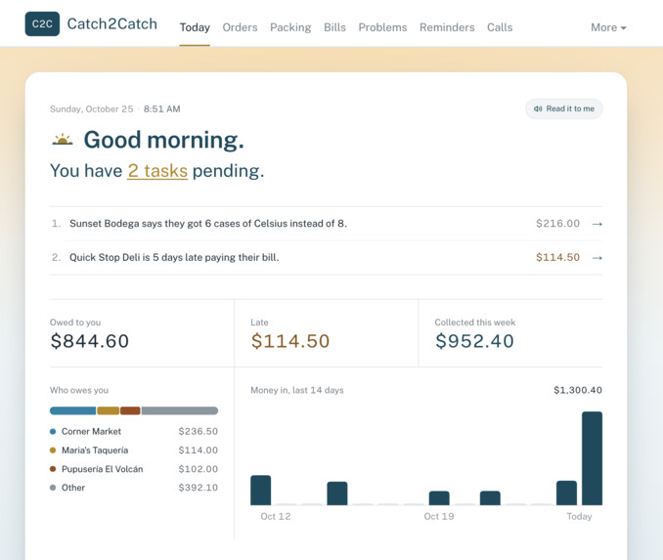
Task: Click the $1,300.40 chart total
Action: 578,390
